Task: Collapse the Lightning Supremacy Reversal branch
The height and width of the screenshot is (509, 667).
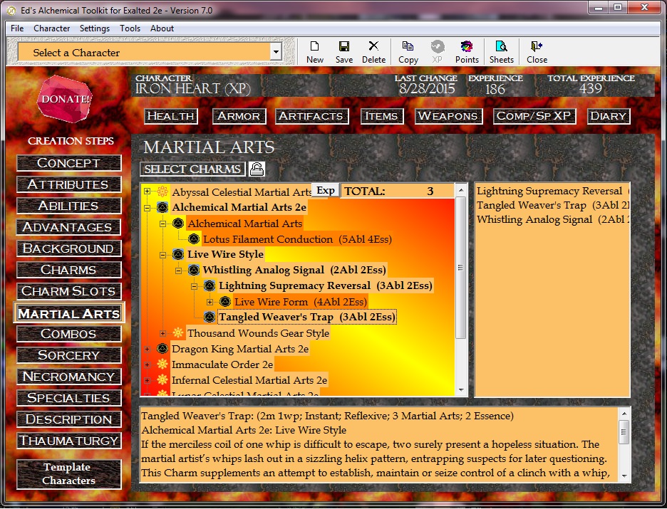Action: point(195,286)
